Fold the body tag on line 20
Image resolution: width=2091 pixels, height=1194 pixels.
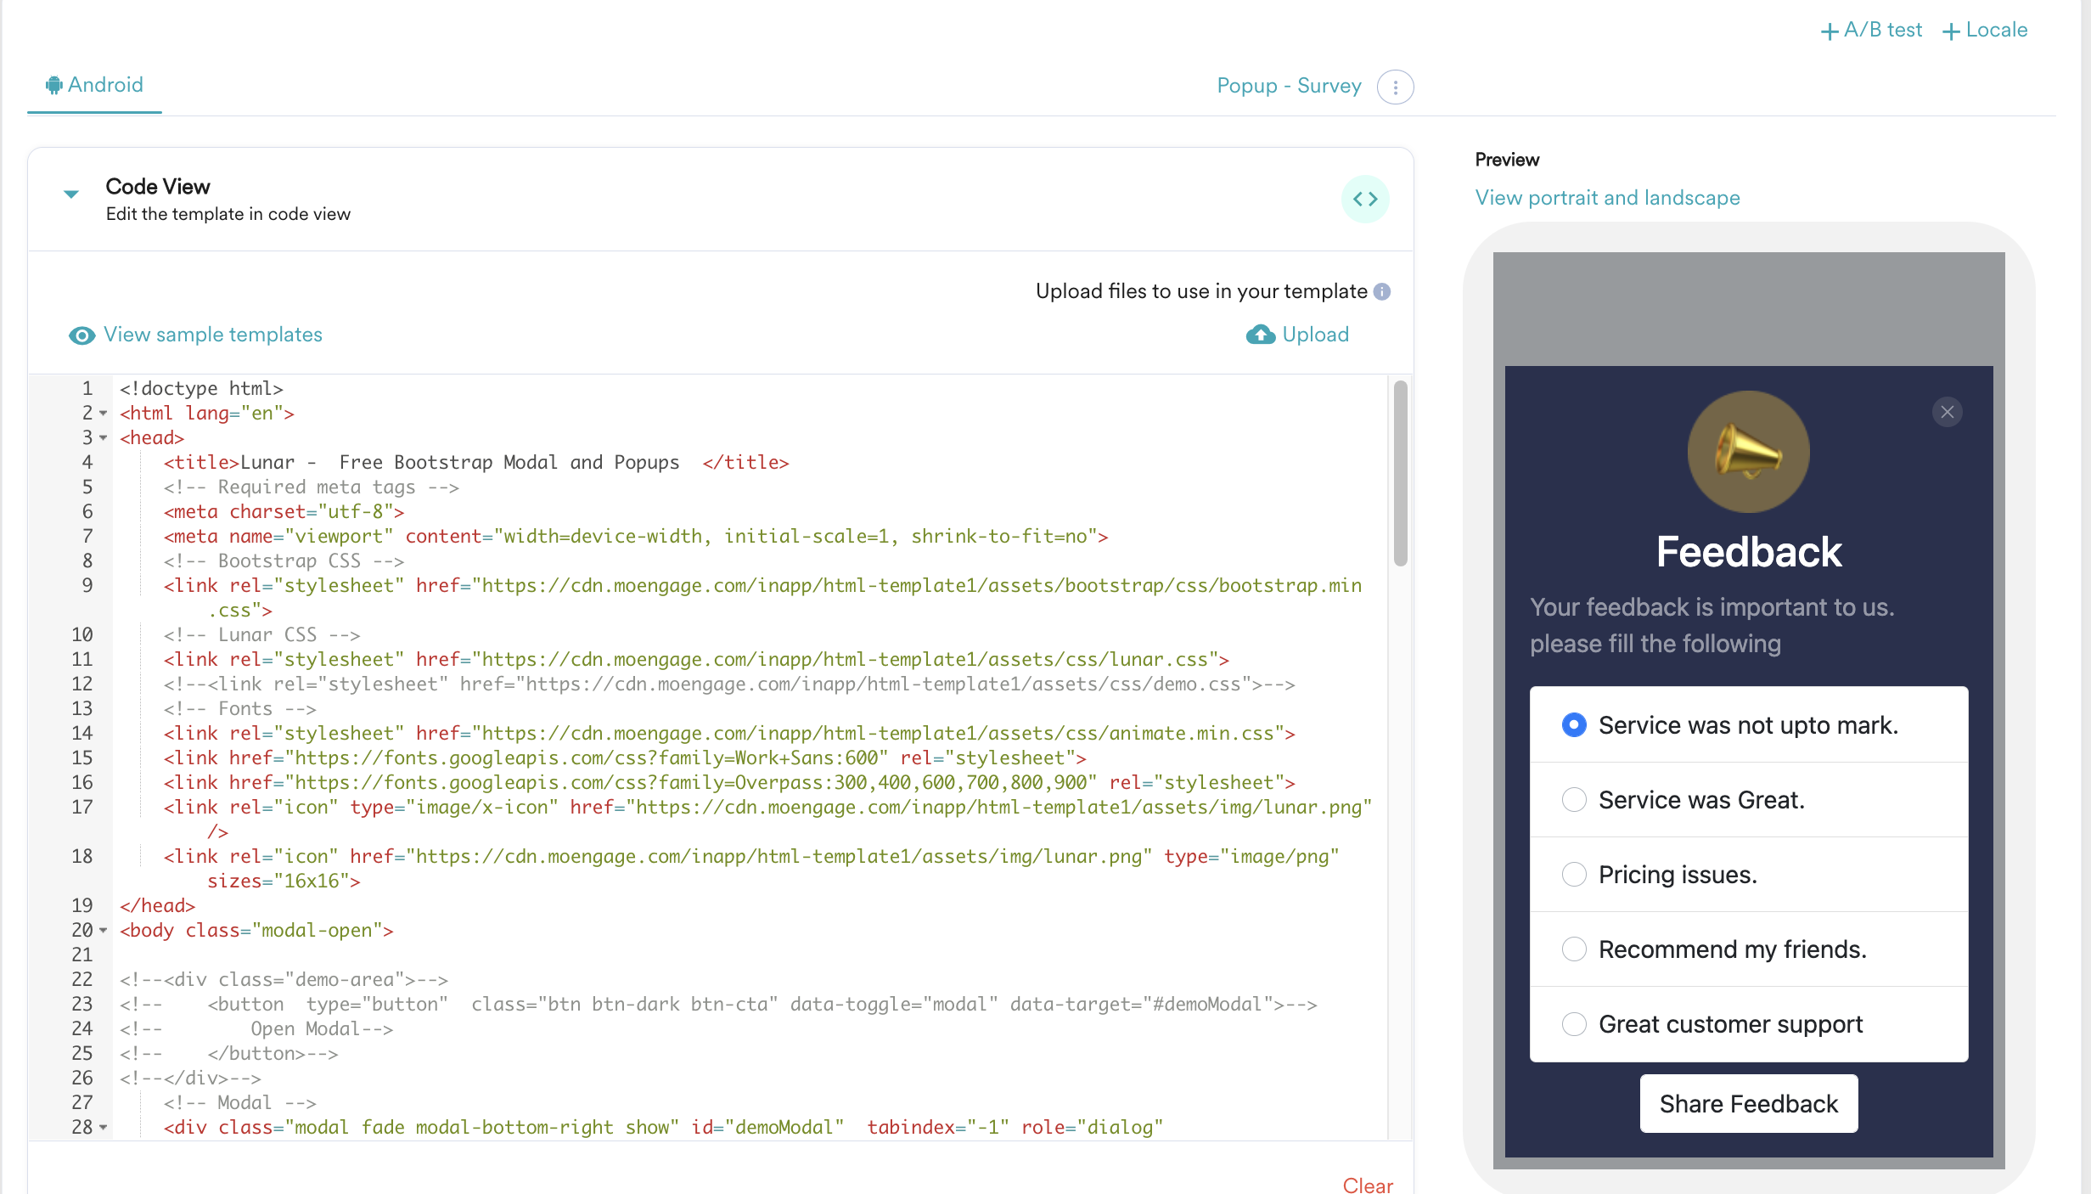click(x=104, y=931)
